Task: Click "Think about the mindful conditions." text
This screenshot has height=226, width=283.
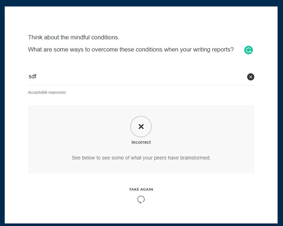Action: (x=74, y=37)
